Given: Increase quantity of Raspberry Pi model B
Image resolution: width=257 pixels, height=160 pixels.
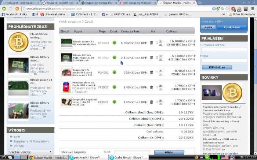Looking at the screenshot, I should [161, 71].
